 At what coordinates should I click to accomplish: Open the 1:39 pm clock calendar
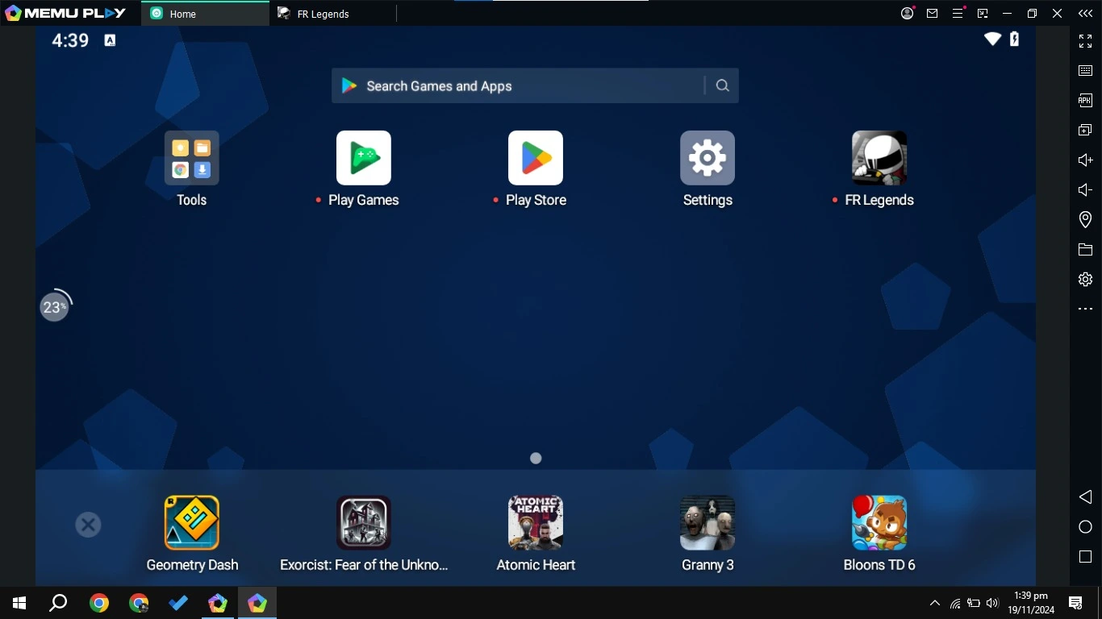[x=1031, y=603]
